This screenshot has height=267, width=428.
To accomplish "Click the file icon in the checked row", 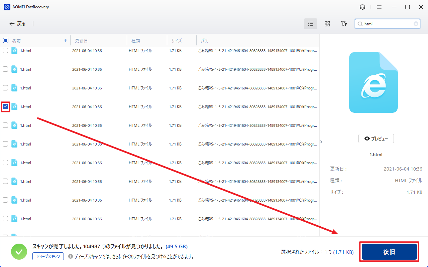I will (14, 106).
